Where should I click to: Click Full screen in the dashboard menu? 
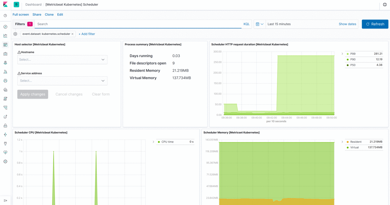pyautogui.click(x=21, y=15)
